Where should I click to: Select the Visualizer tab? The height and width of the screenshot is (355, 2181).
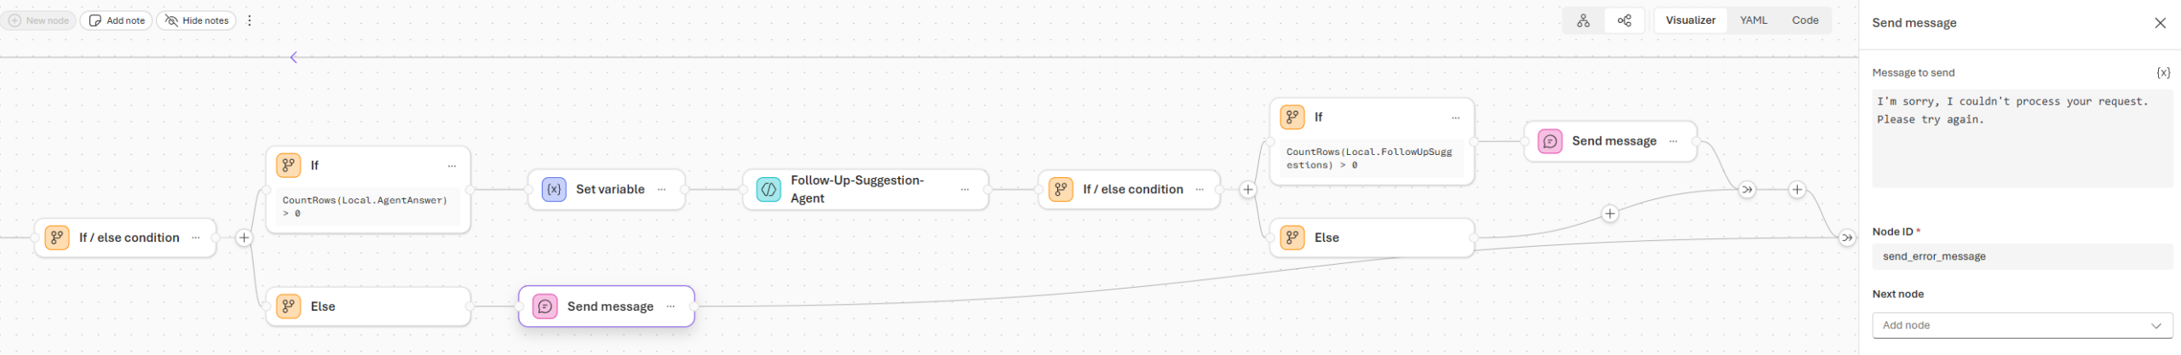tap(1690, 20)
